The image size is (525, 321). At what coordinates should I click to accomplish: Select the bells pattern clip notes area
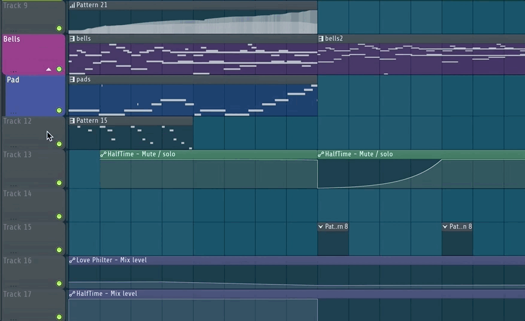[193, 59]
